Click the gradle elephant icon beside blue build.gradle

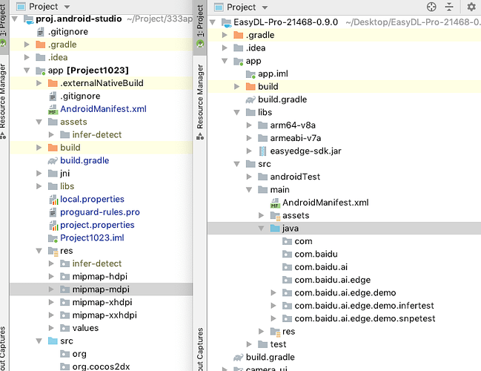53,160
